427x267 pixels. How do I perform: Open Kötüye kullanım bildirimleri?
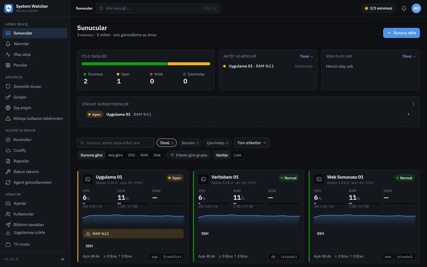tap(35, 119)
